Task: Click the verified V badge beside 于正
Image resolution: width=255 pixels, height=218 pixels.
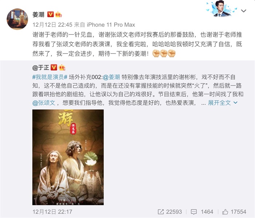Action: 54,67
